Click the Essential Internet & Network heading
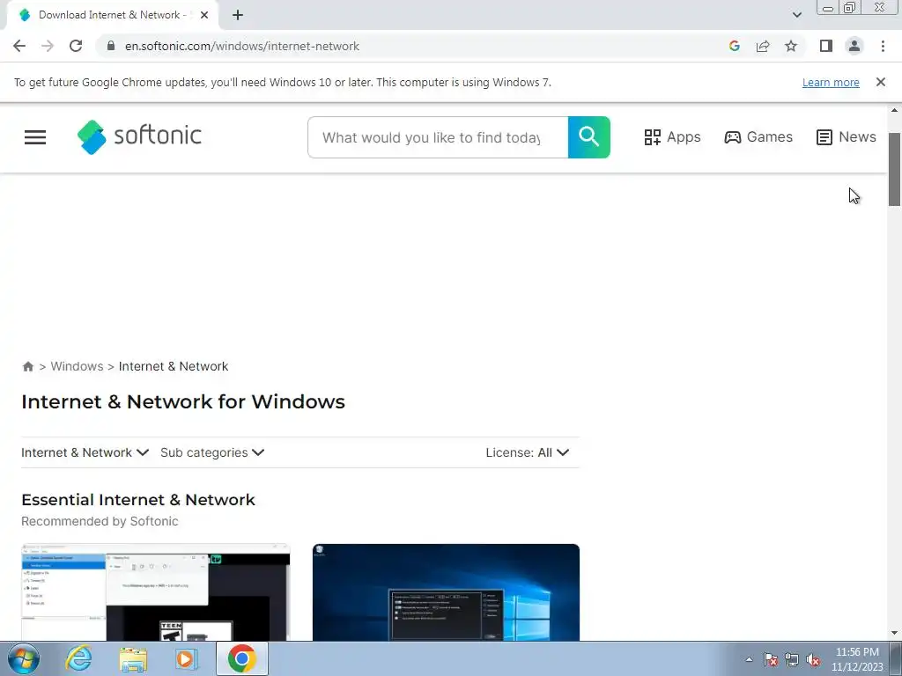The height and width of the screenshot is (676, 902). tap(138, 500)
